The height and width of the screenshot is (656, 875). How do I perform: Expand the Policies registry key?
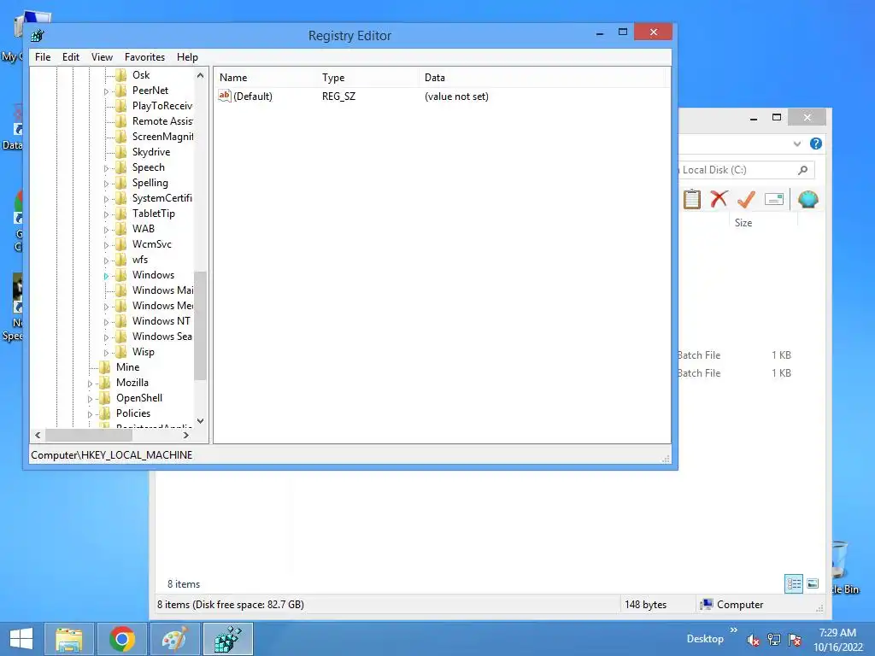(x=90, y=414)
